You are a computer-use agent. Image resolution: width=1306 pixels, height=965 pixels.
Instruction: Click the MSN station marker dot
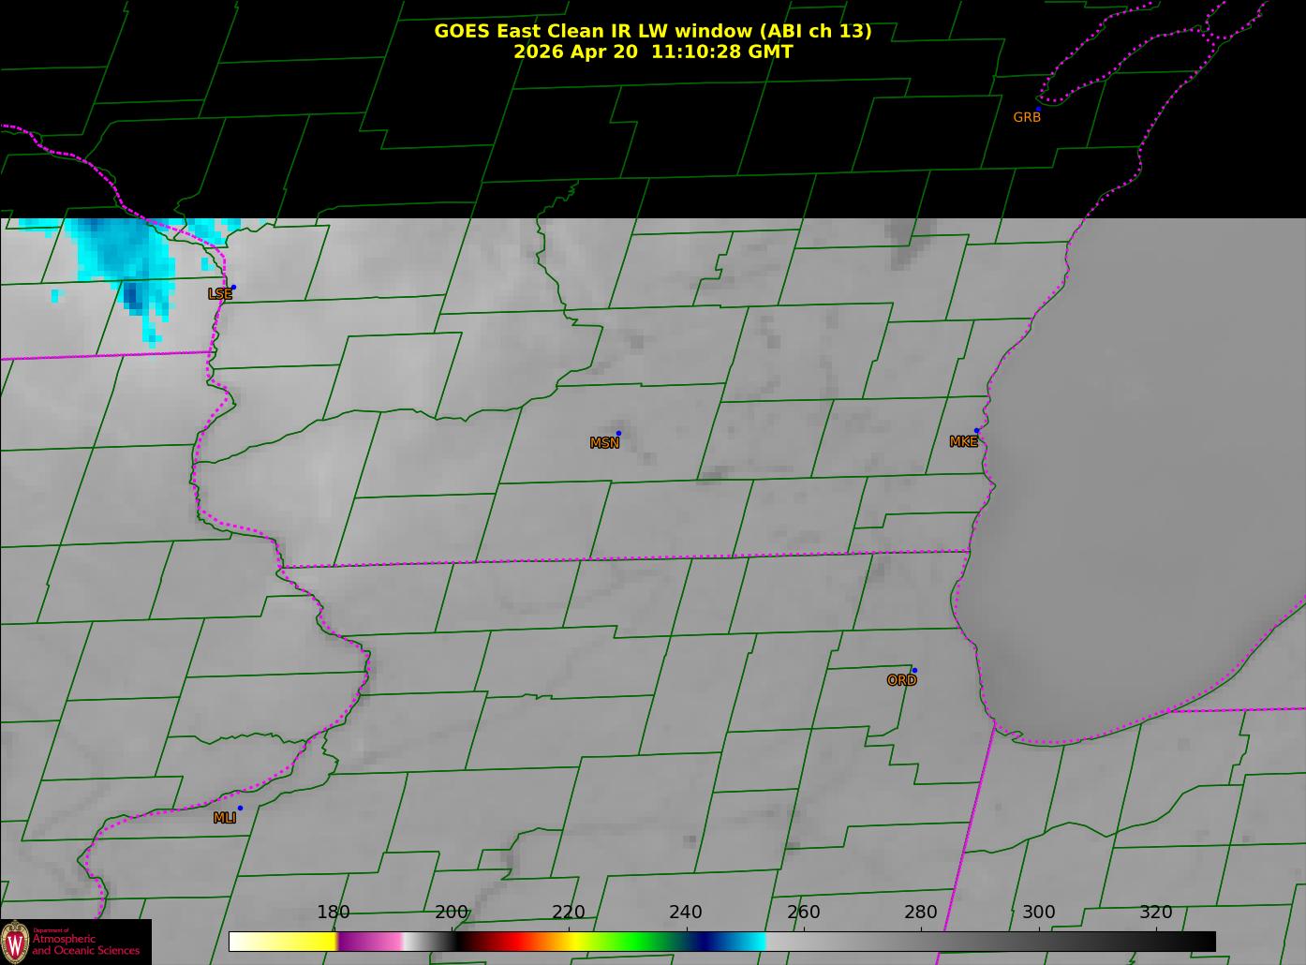click(x=618, y=433)
